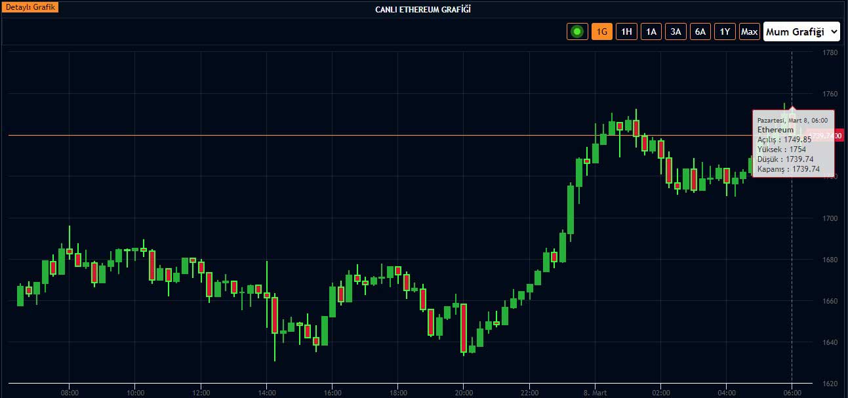Click the Kapanış : 1739.74 tooltip row
Viewport: 848px width, 398px height.
click(789, 169)
